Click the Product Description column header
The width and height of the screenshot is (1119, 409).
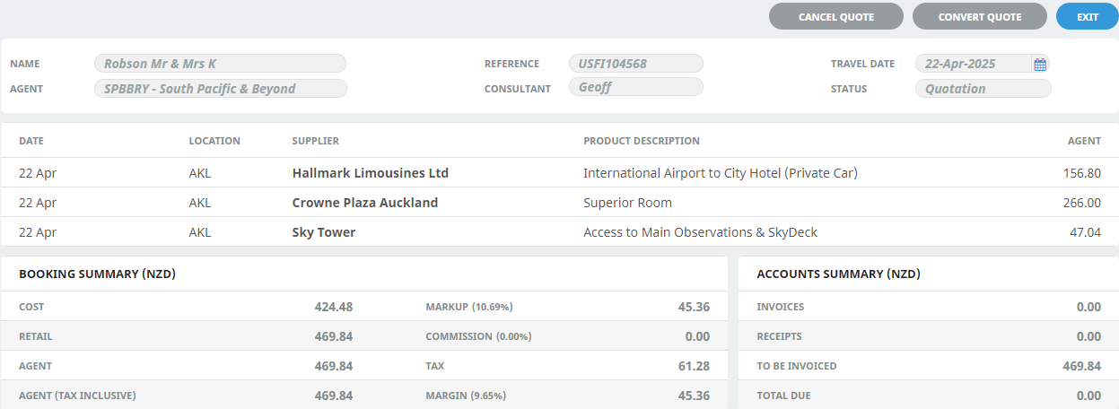641,141
